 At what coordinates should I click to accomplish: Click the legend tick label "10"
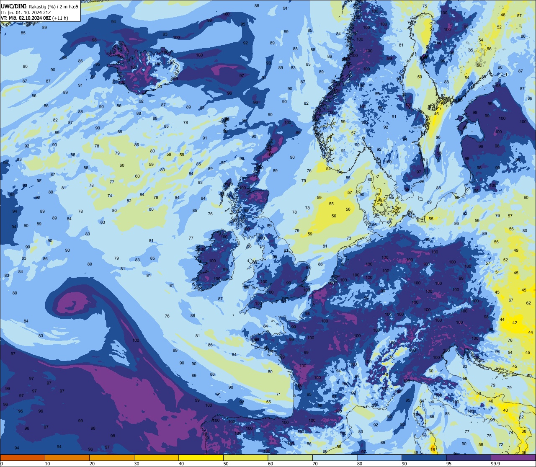47,464
